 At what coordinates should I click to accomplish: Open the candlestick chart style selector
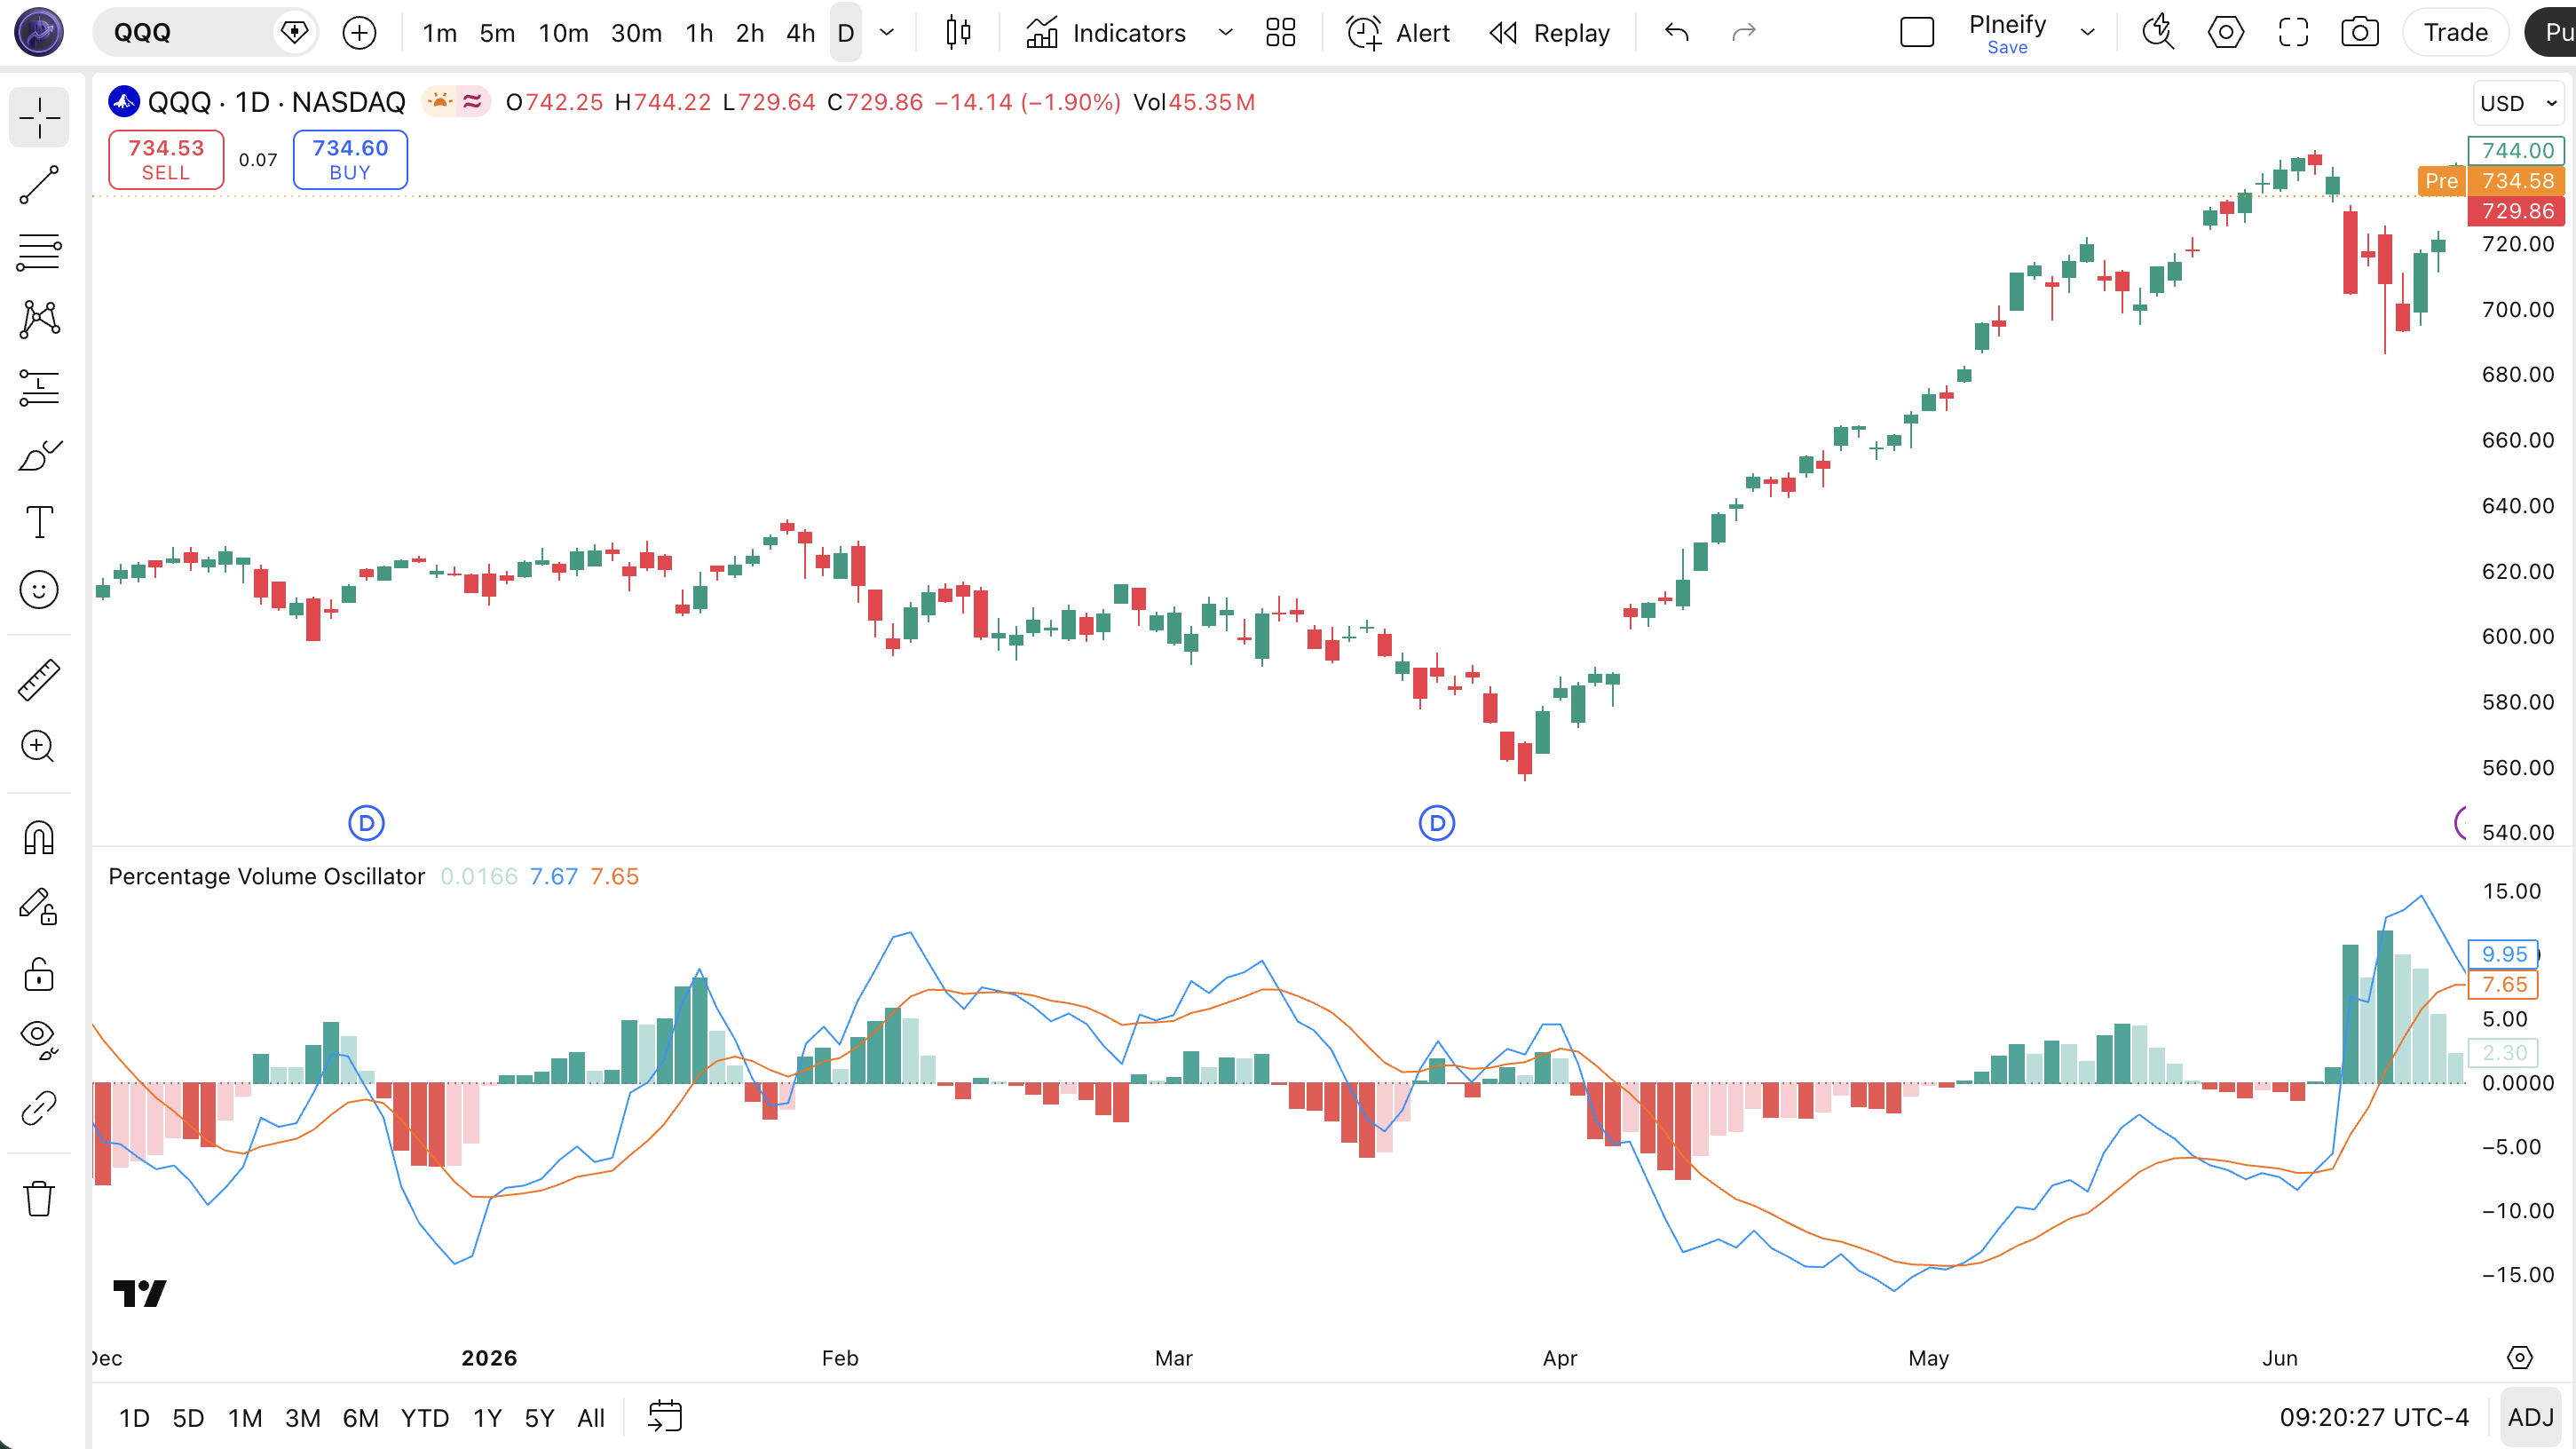(x=958, y=33)
